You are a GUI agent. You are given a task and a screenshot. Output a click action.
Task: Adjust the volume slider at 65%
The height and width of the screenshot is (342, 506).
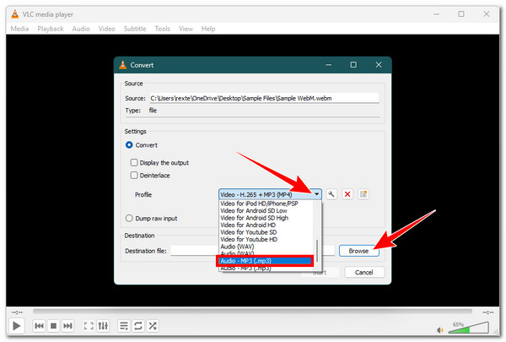point(469,328)
